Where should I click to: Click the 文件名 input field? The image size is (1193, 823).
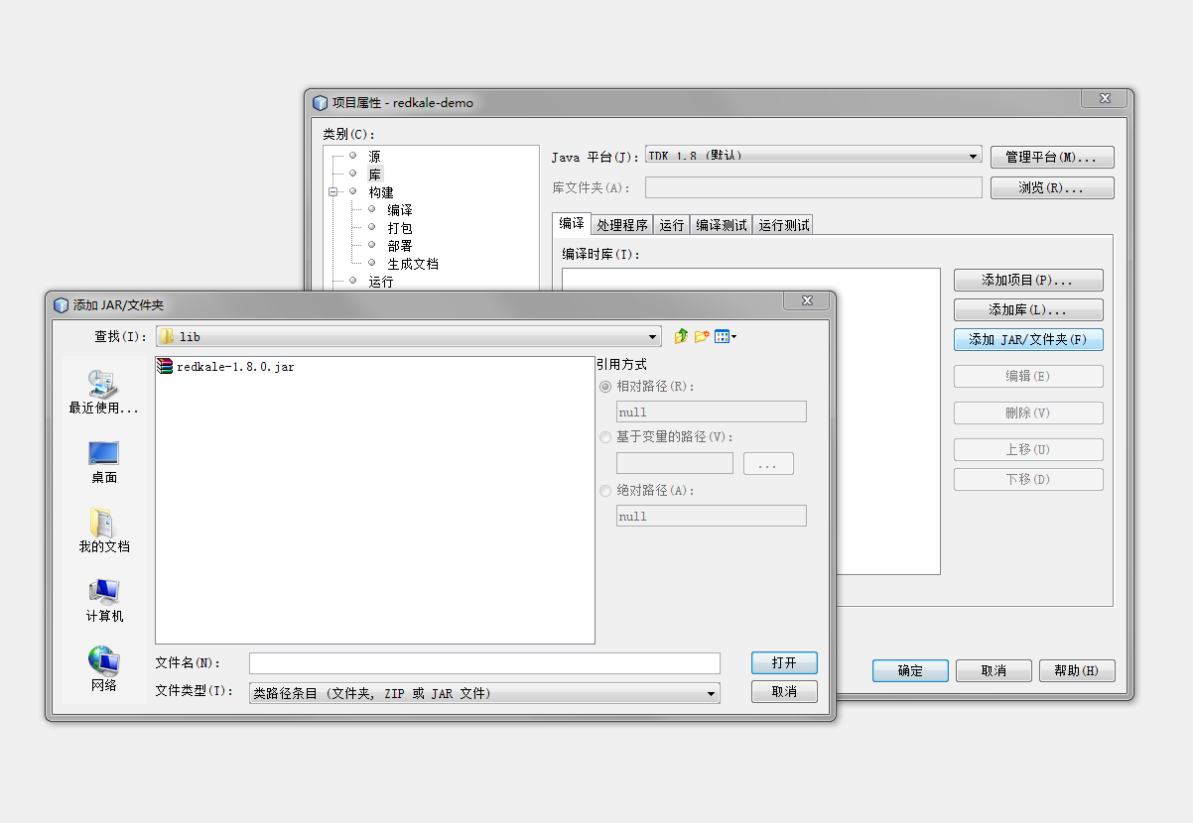484,662
